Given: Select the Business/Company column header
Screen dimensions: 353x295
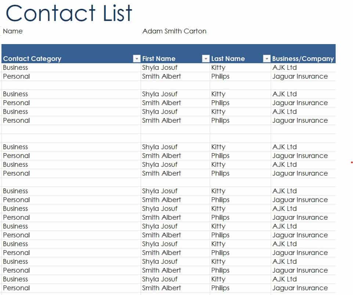Looking at the screenshot, I should click(x=303, y=59).
